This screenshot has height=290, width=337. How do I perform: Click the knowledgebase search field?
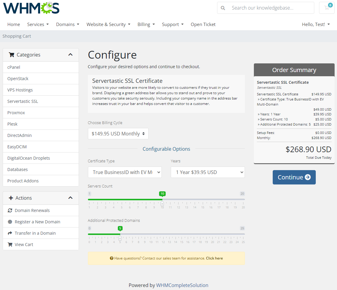click(272, 8)
